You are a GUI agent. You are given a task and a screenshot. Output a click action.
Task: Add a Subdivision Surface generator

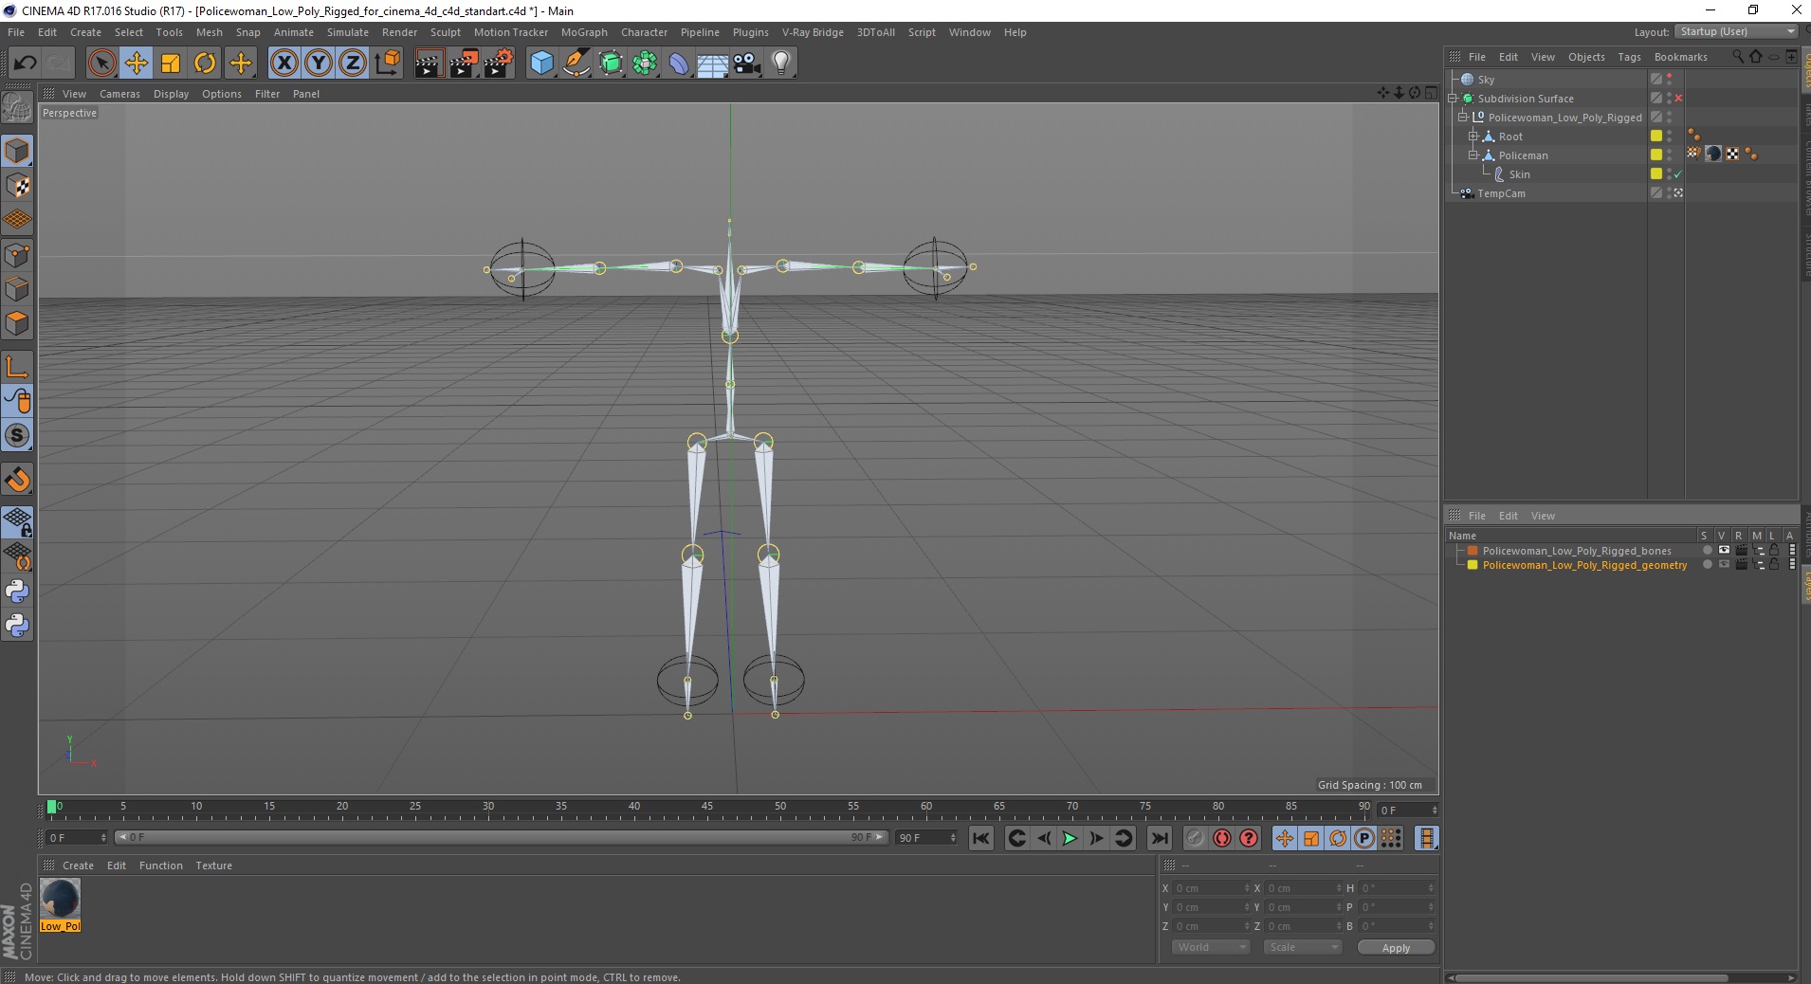pyautogui.click(x=612, y=64)
